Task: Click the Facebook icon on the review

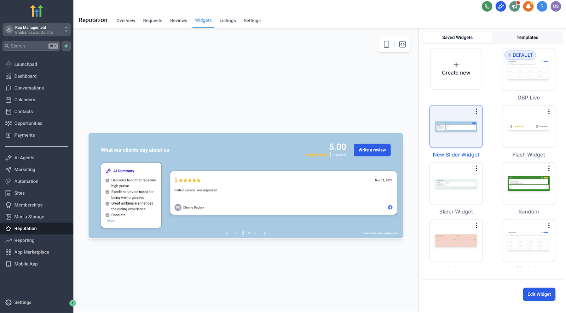Action: tap(390, 207)
